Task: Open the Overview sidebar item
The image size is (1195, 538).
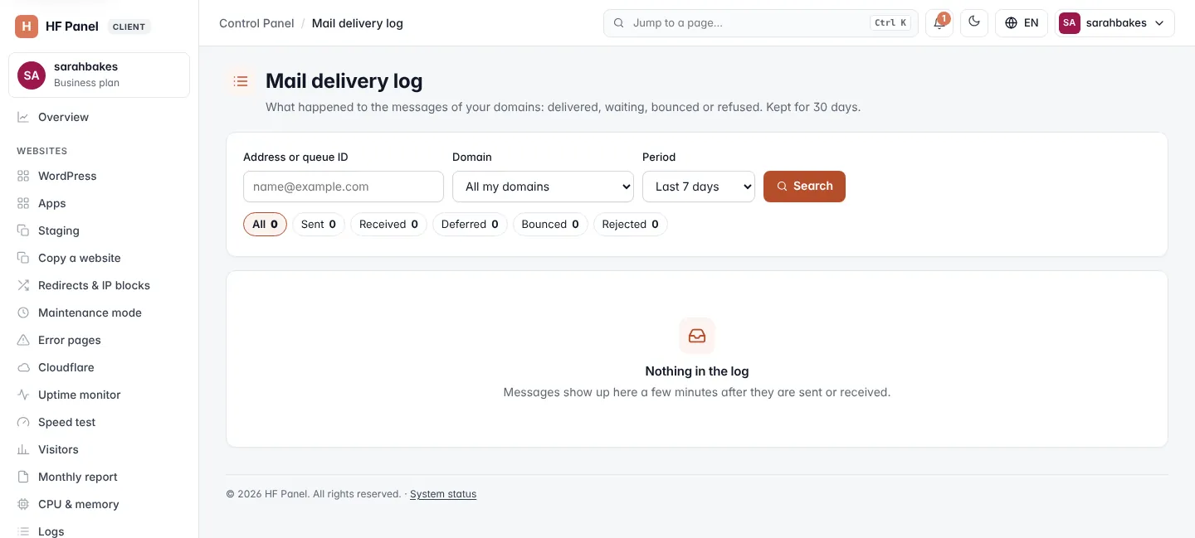Action: pyautogui.click(x=100, y=117)
